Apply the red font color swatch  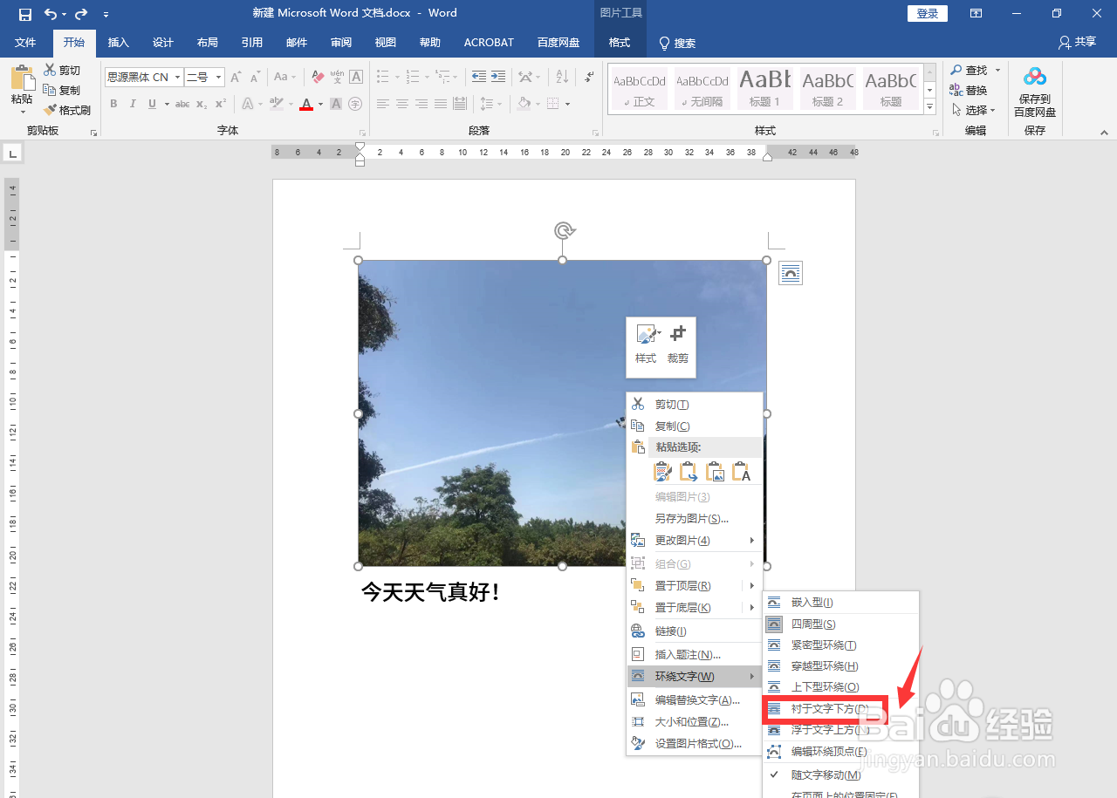click(x=306, y=104)
